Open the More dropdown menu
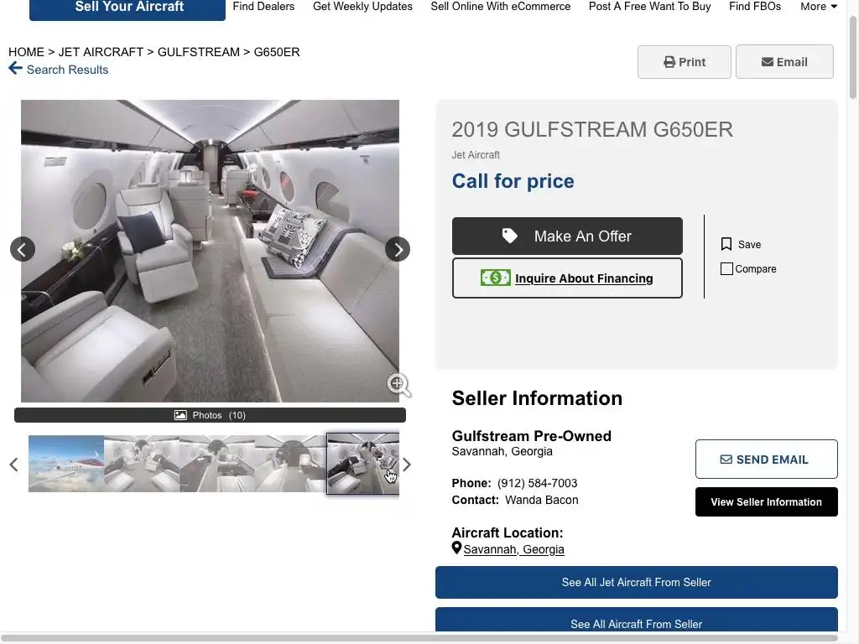Screen dimensions: 859x644 pyautogui.click(x=819, y=7)
